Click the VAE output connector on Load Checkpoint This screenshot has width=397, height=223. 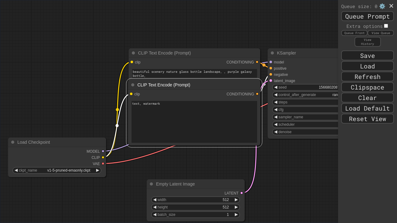(x=103, y=164)
